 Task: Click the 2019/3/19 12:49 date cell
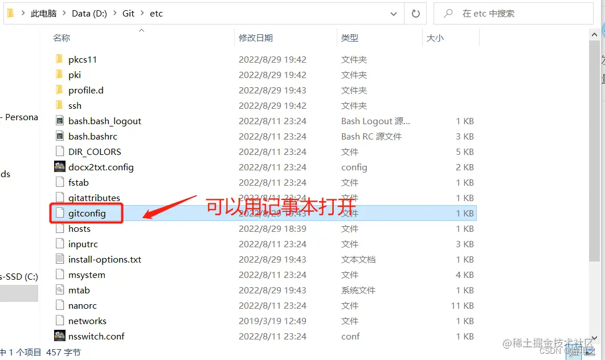pos(272,321)
